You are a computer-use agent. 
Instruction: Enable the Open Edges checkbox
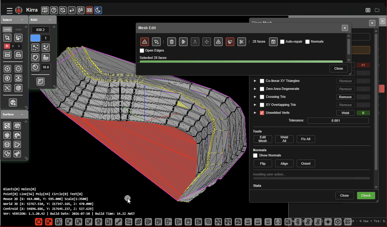point(142,51)
